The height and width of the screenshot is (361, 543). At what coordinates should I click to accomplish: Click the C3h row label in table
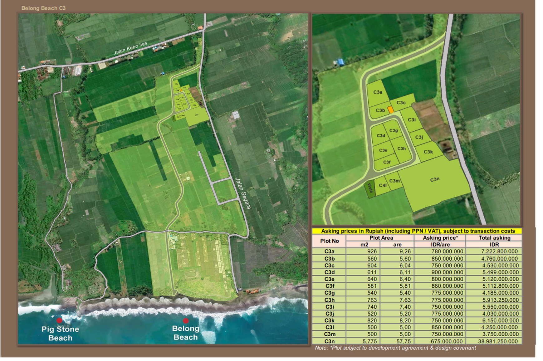(x=329, y=300)
